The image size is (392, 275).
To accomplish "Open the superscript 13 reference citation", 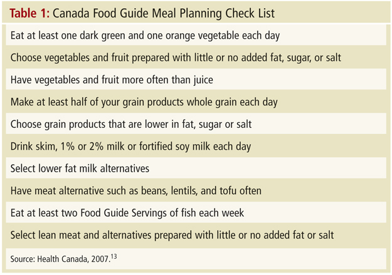I will (114, 256).
